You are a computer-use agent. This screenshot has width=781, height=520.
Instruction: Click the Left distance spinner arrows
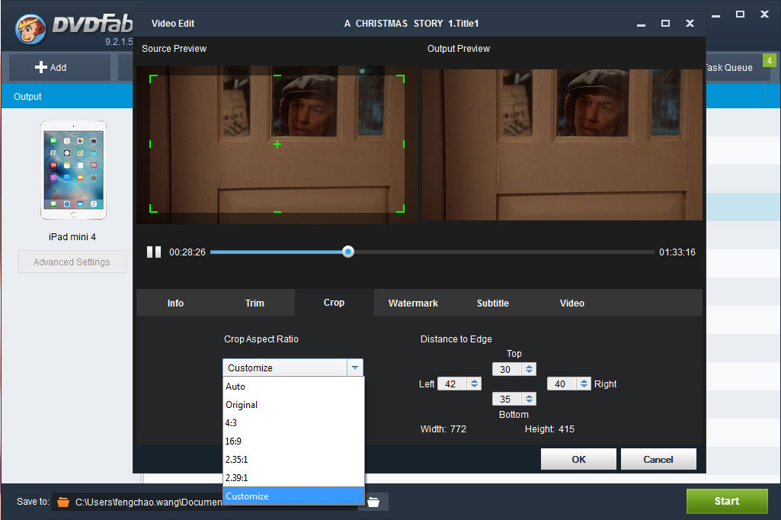(474, 384)
